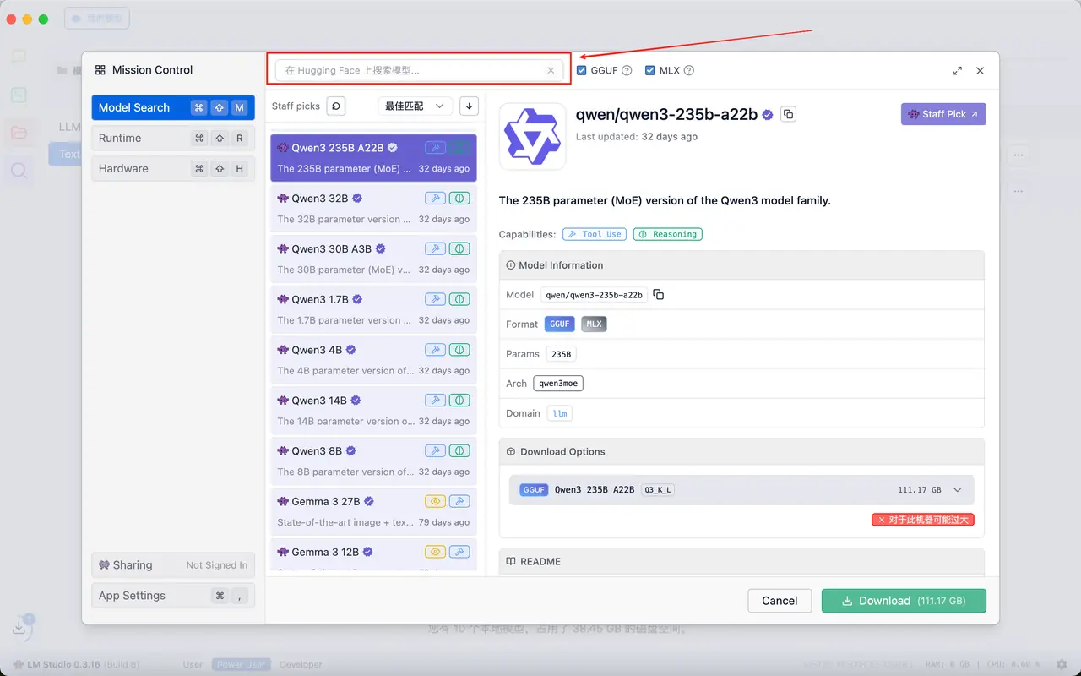Click the Reasoning capability tag

pyautogui.click(x=668, y=234)
